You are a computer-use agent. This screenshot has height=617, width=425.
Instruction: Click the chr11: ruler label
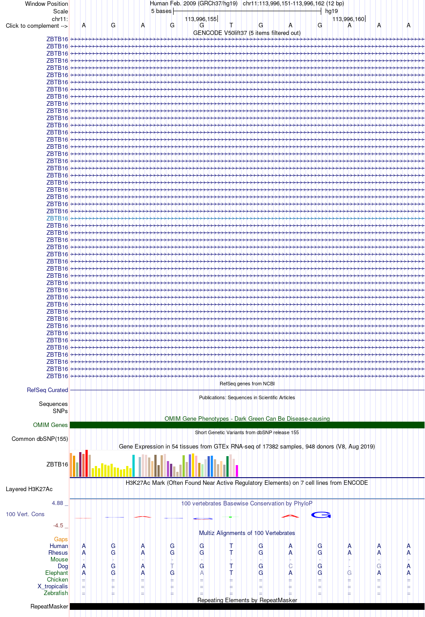point(60,19)
